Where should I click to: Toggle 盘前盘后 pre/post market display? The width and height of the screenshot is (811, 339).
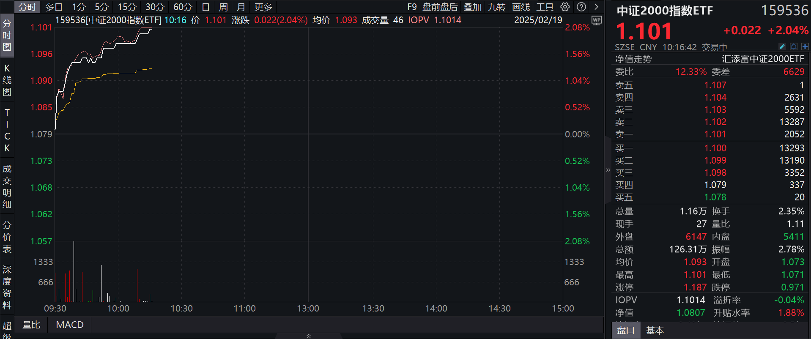point(440,7)
